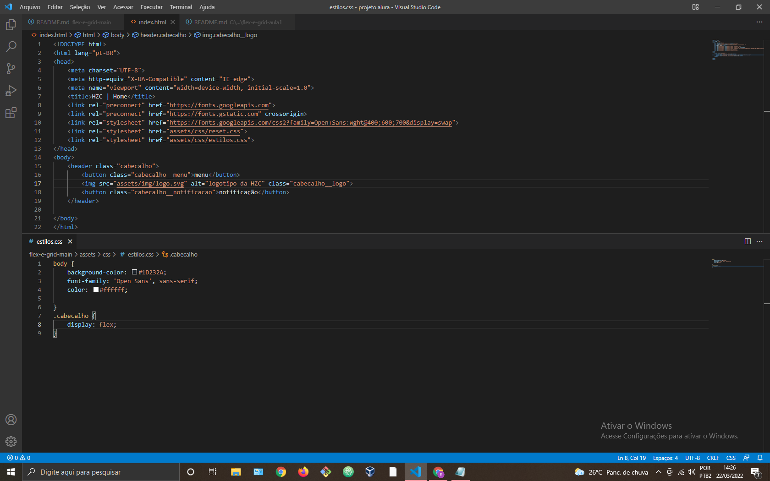Open the Extensions view
The image size is (770, 481).
11,113
